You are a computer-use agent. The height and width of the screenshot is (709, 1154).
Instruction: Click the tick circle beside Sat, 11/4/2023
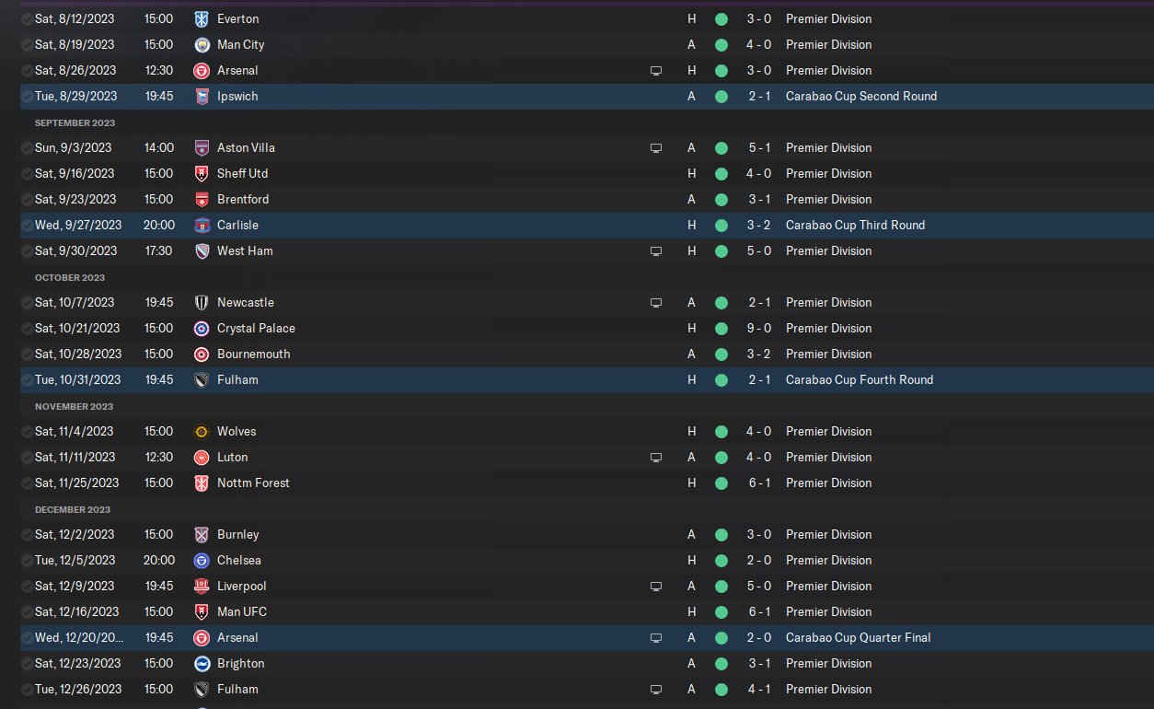coord(27,431)
